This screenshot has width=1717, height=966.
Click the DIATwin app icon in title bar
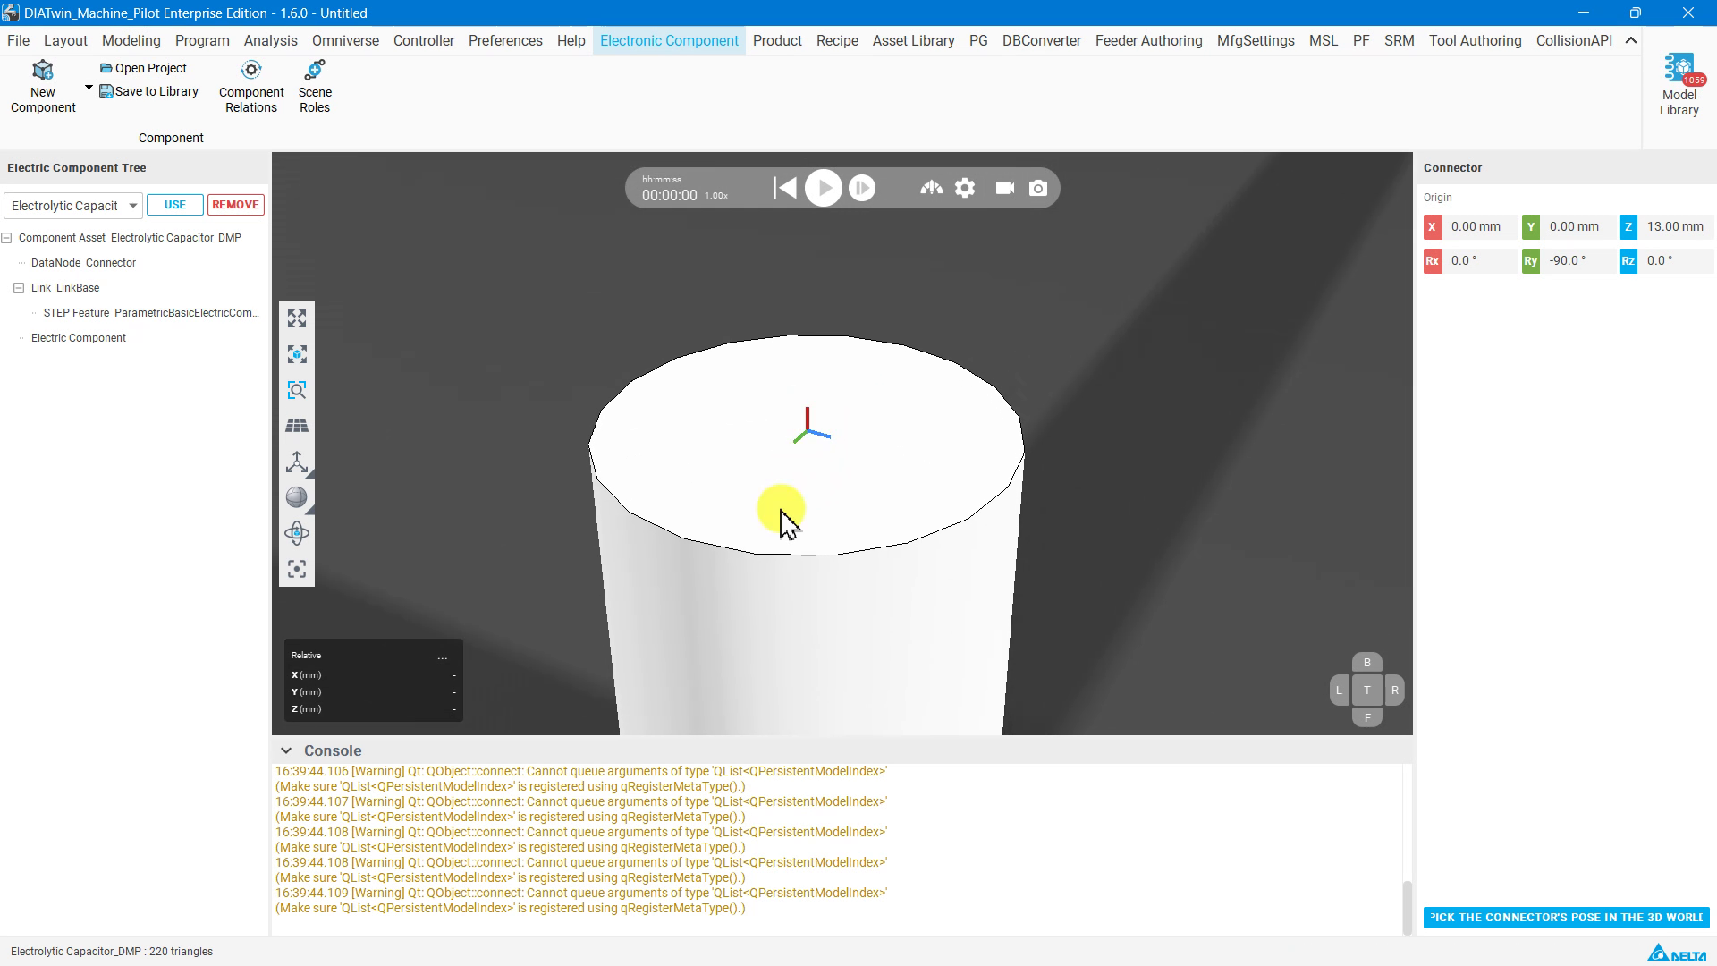pos(11,13)
